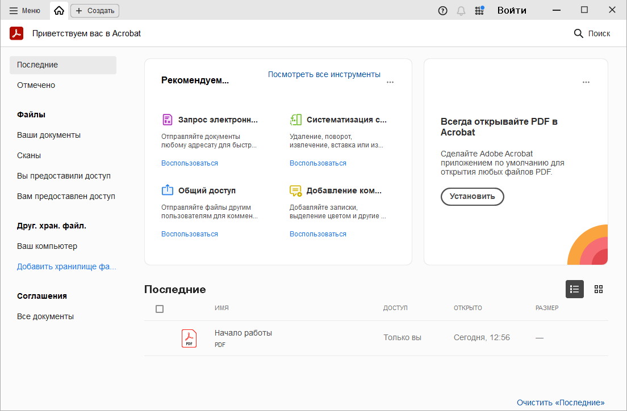Click Сегодня, 12:56 opened cell
The width and height of the screenshot is (627, 411).
point(482,337)
